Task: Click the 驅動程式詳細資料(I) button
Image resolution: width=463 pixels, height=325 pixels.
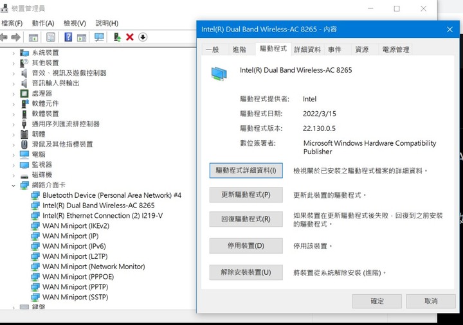Action: pyautogui.click(x=246, y=170)
